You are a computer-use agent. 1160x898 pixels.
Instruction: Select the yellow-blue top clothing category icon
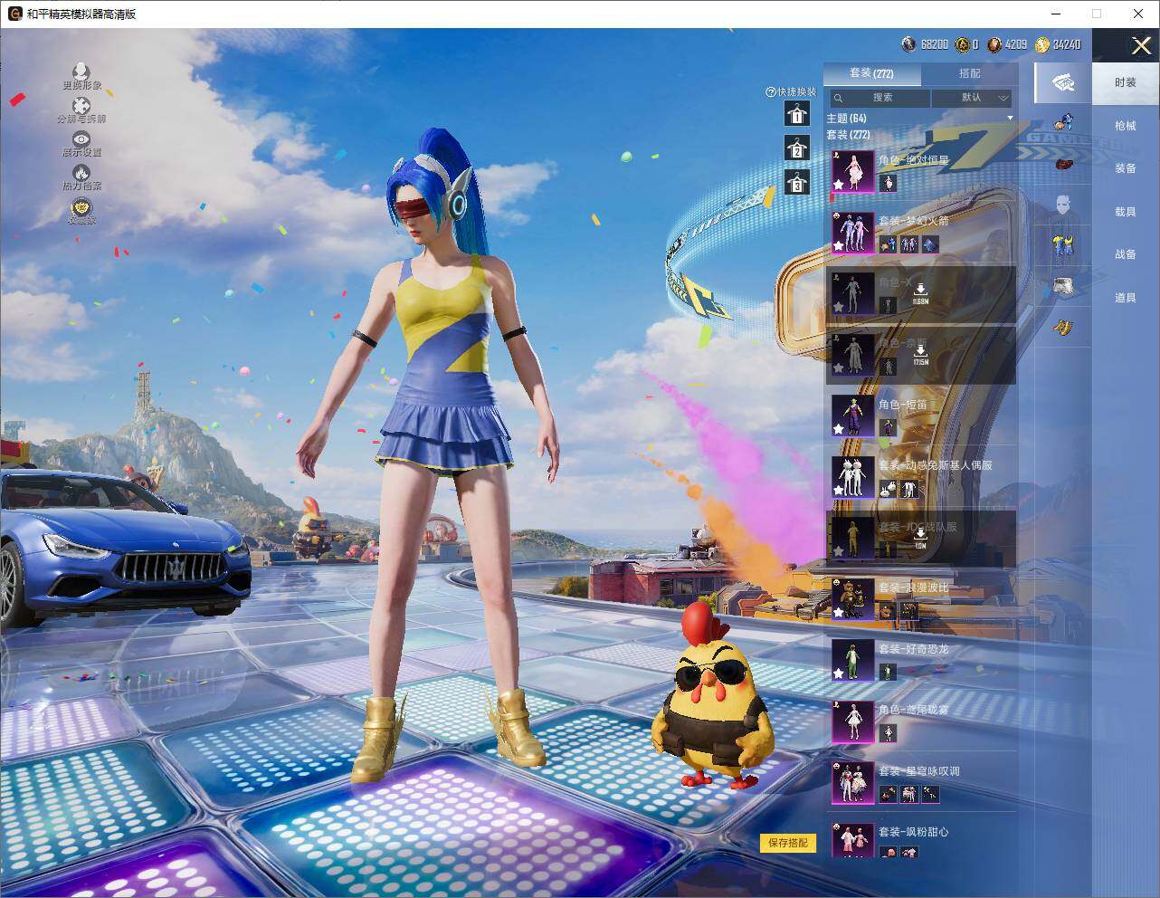coord(1063,244)
